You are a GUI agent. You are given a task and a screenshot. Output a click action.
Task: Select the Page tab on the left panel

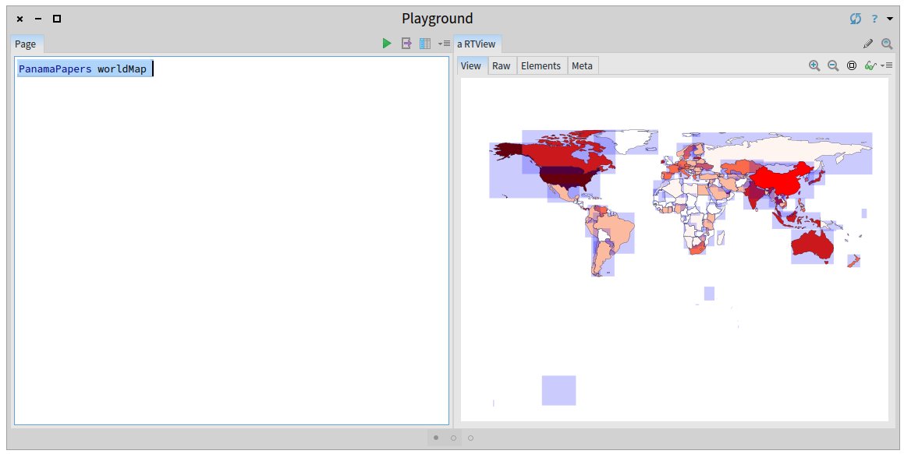(26, 44)
